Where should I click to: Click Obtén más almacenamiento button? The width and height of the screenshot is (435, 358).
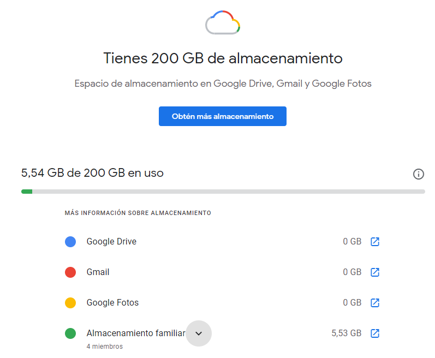pos(223,116)
